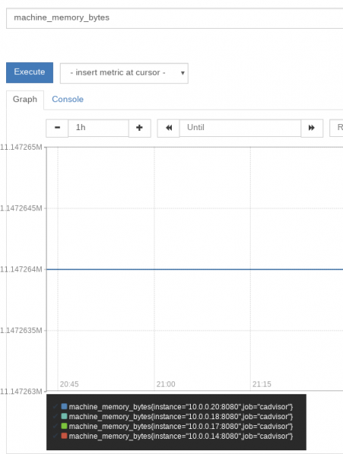Click the plus icon to increase range
Screen dimensions: 343x454
point(139,128)
